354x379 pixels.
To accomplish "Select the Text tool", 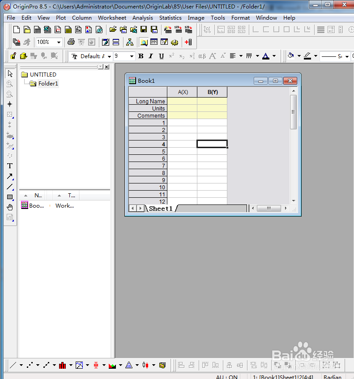I will [x=10, y=166].
